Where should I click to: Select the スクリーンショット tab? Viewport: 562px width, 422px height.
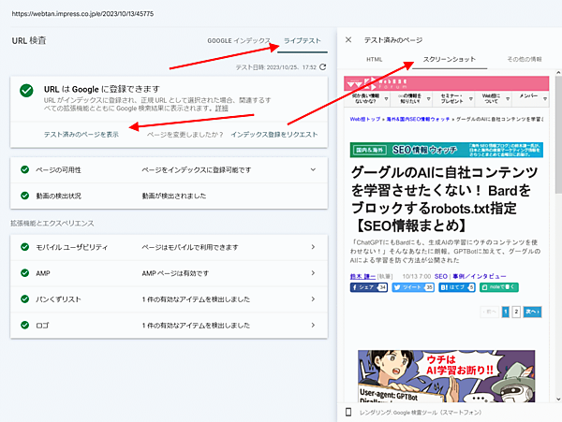click(450, 59)
